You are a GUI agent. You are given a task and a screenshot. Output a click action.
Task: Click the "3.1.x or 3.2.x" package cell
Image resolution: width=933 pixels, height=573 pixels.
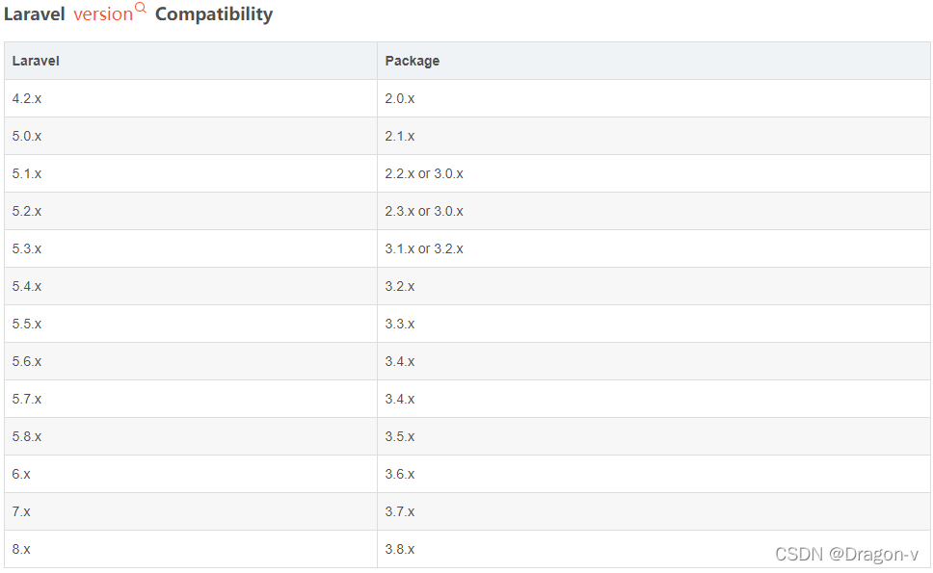tap(424, 248)
